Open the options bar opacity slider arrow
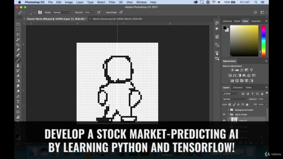 tap(92, 12)
